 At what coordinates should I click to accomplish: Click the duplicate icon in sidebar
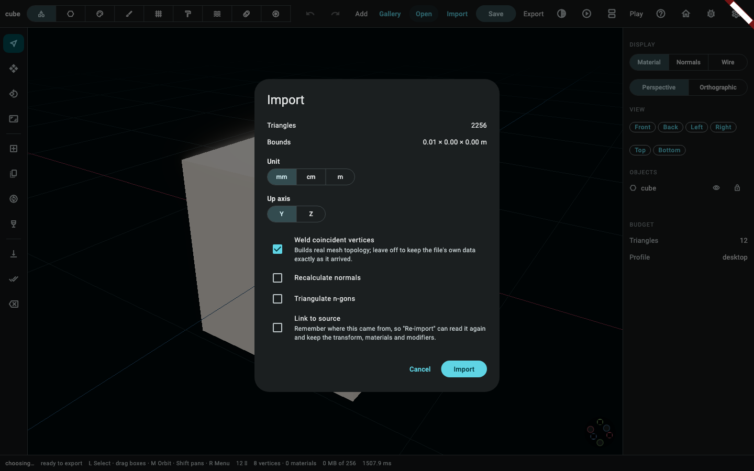coord(14,174)
